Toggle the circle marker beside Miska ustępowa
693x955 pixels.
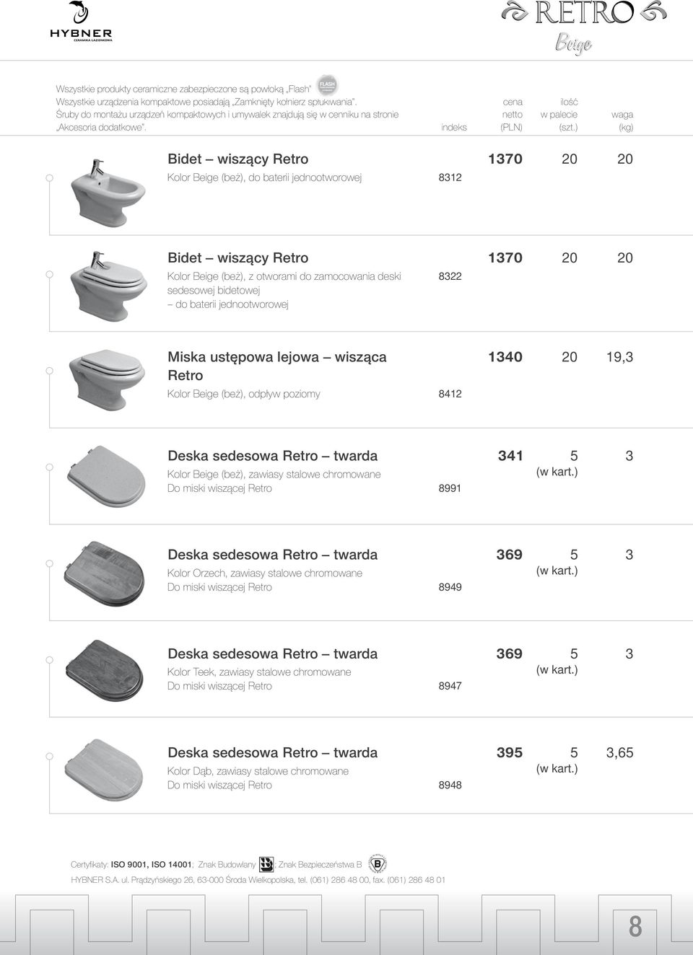tap(49, 371)
